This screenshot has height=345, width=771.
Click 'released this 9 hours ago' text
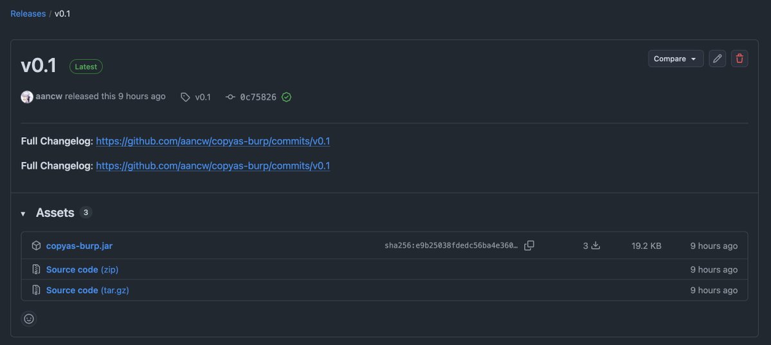[x=115, y=97]
